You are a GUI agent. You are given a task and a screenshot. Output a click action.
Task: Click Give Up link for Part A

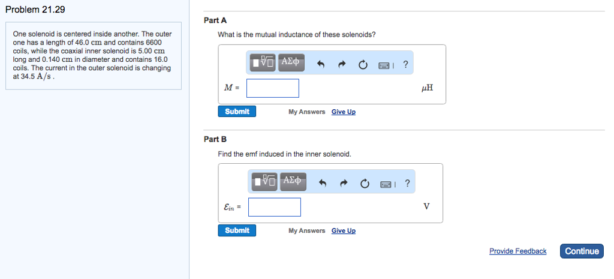(344, 112)
